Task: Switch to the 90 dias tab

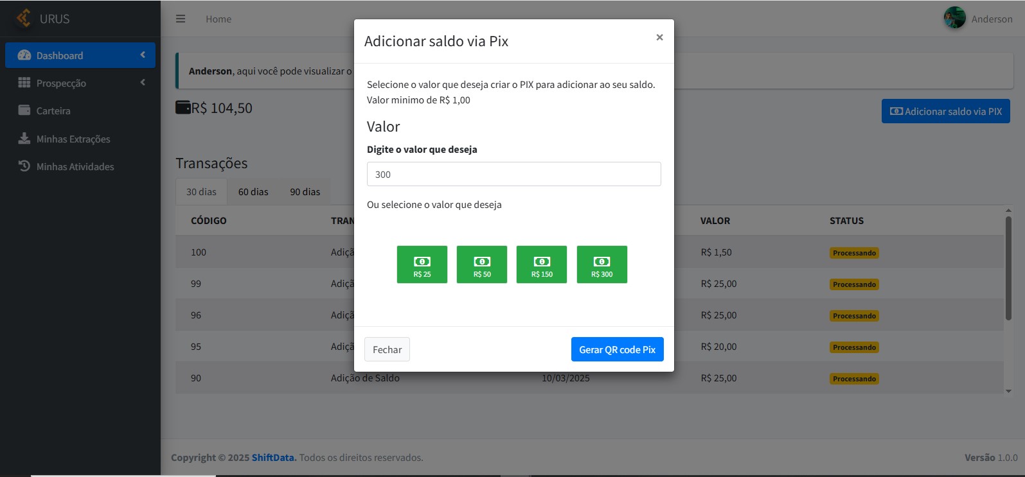Action: (x=305, y=192)
